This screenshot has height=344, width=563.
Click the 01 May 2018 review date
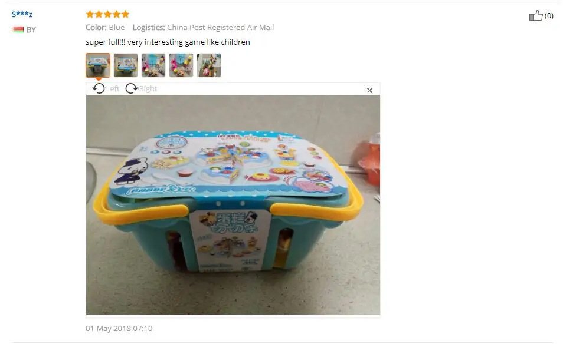119,328
